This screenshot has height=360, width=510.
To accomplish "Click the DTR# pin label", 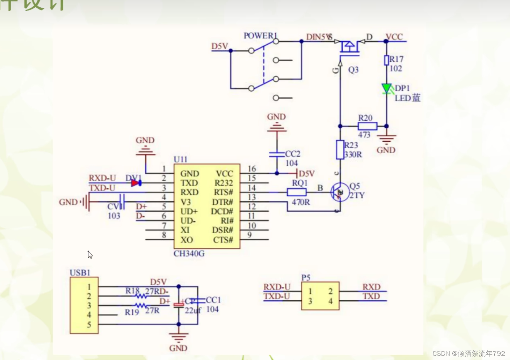I will [223, 202].
